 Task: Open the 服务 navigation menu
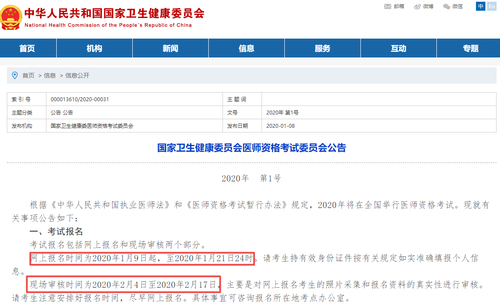click(x=322, y=48)
